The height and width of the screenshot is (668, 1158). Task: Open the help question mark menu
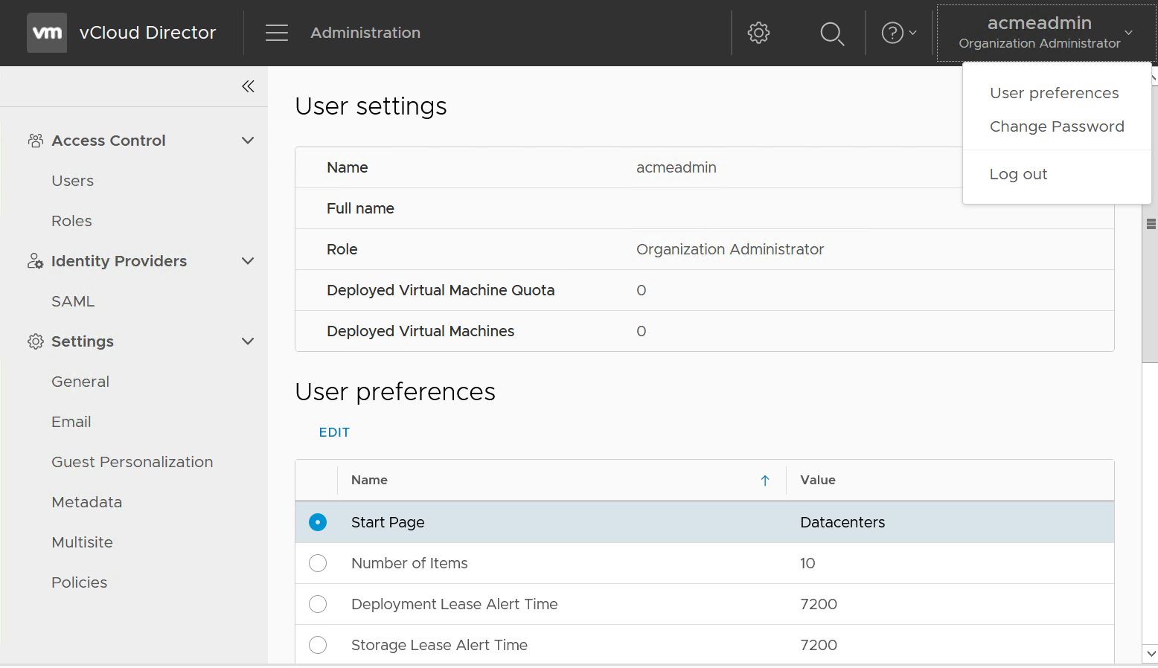tap(898, 33)
